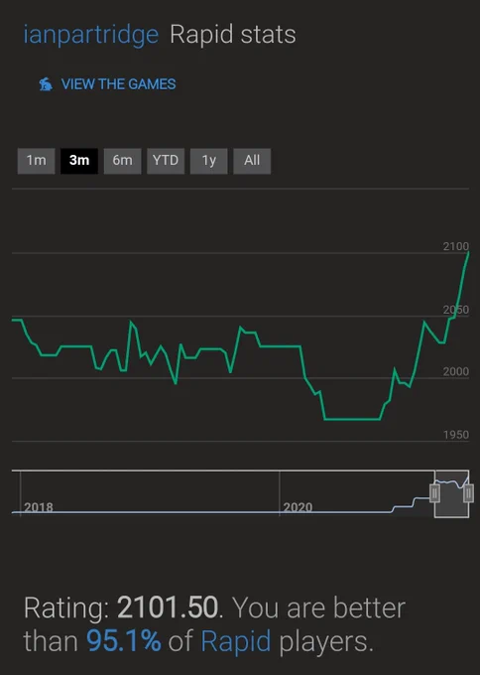Click the 95.1% percentile figure

pos(124,640)
